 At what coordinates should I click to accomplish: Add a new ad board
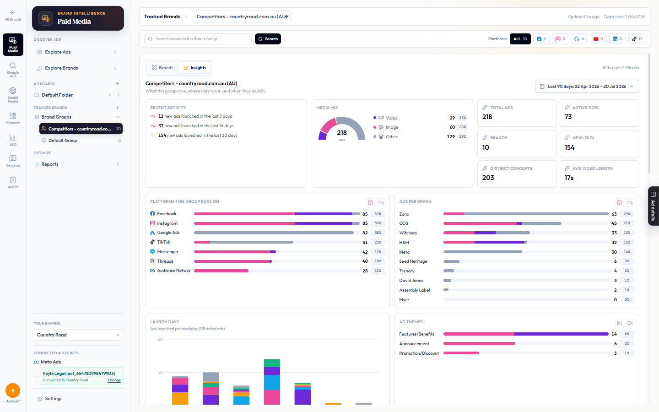pos(118,84)
